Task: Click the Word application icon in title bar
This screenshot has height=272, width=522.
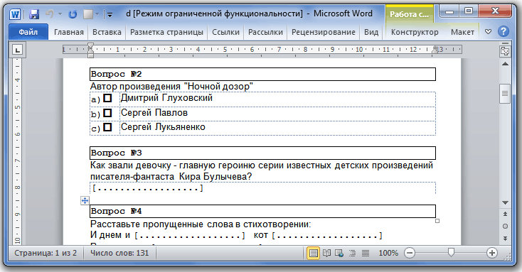Action: pos(15,14)
